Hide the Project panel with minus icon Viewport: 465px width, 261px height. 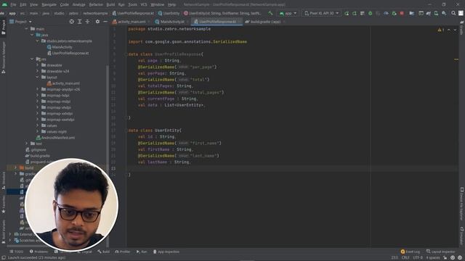coord(105,22)
